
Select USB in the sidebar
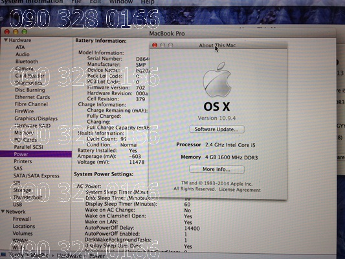tap(17, 205)
